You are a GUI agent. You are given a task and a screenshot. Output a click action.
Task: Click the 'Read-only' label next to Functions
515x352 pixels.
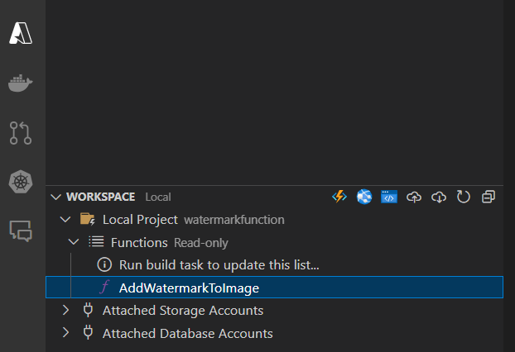point(201,243)
